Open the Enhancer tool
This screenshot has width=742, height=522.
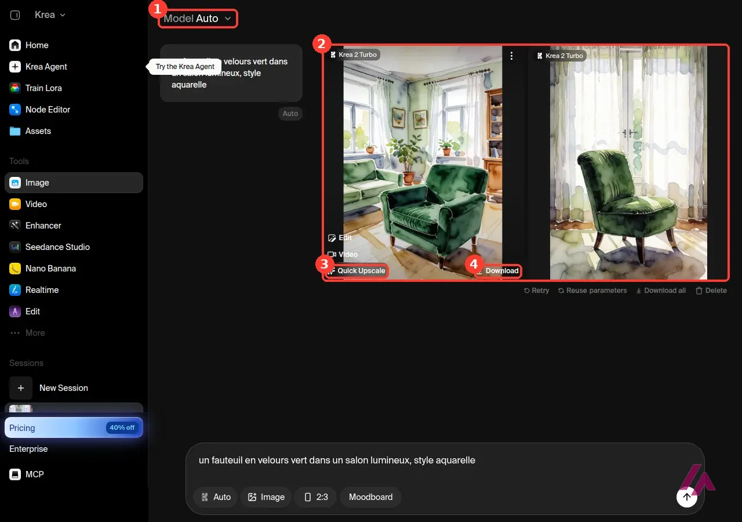click(74, 226)
